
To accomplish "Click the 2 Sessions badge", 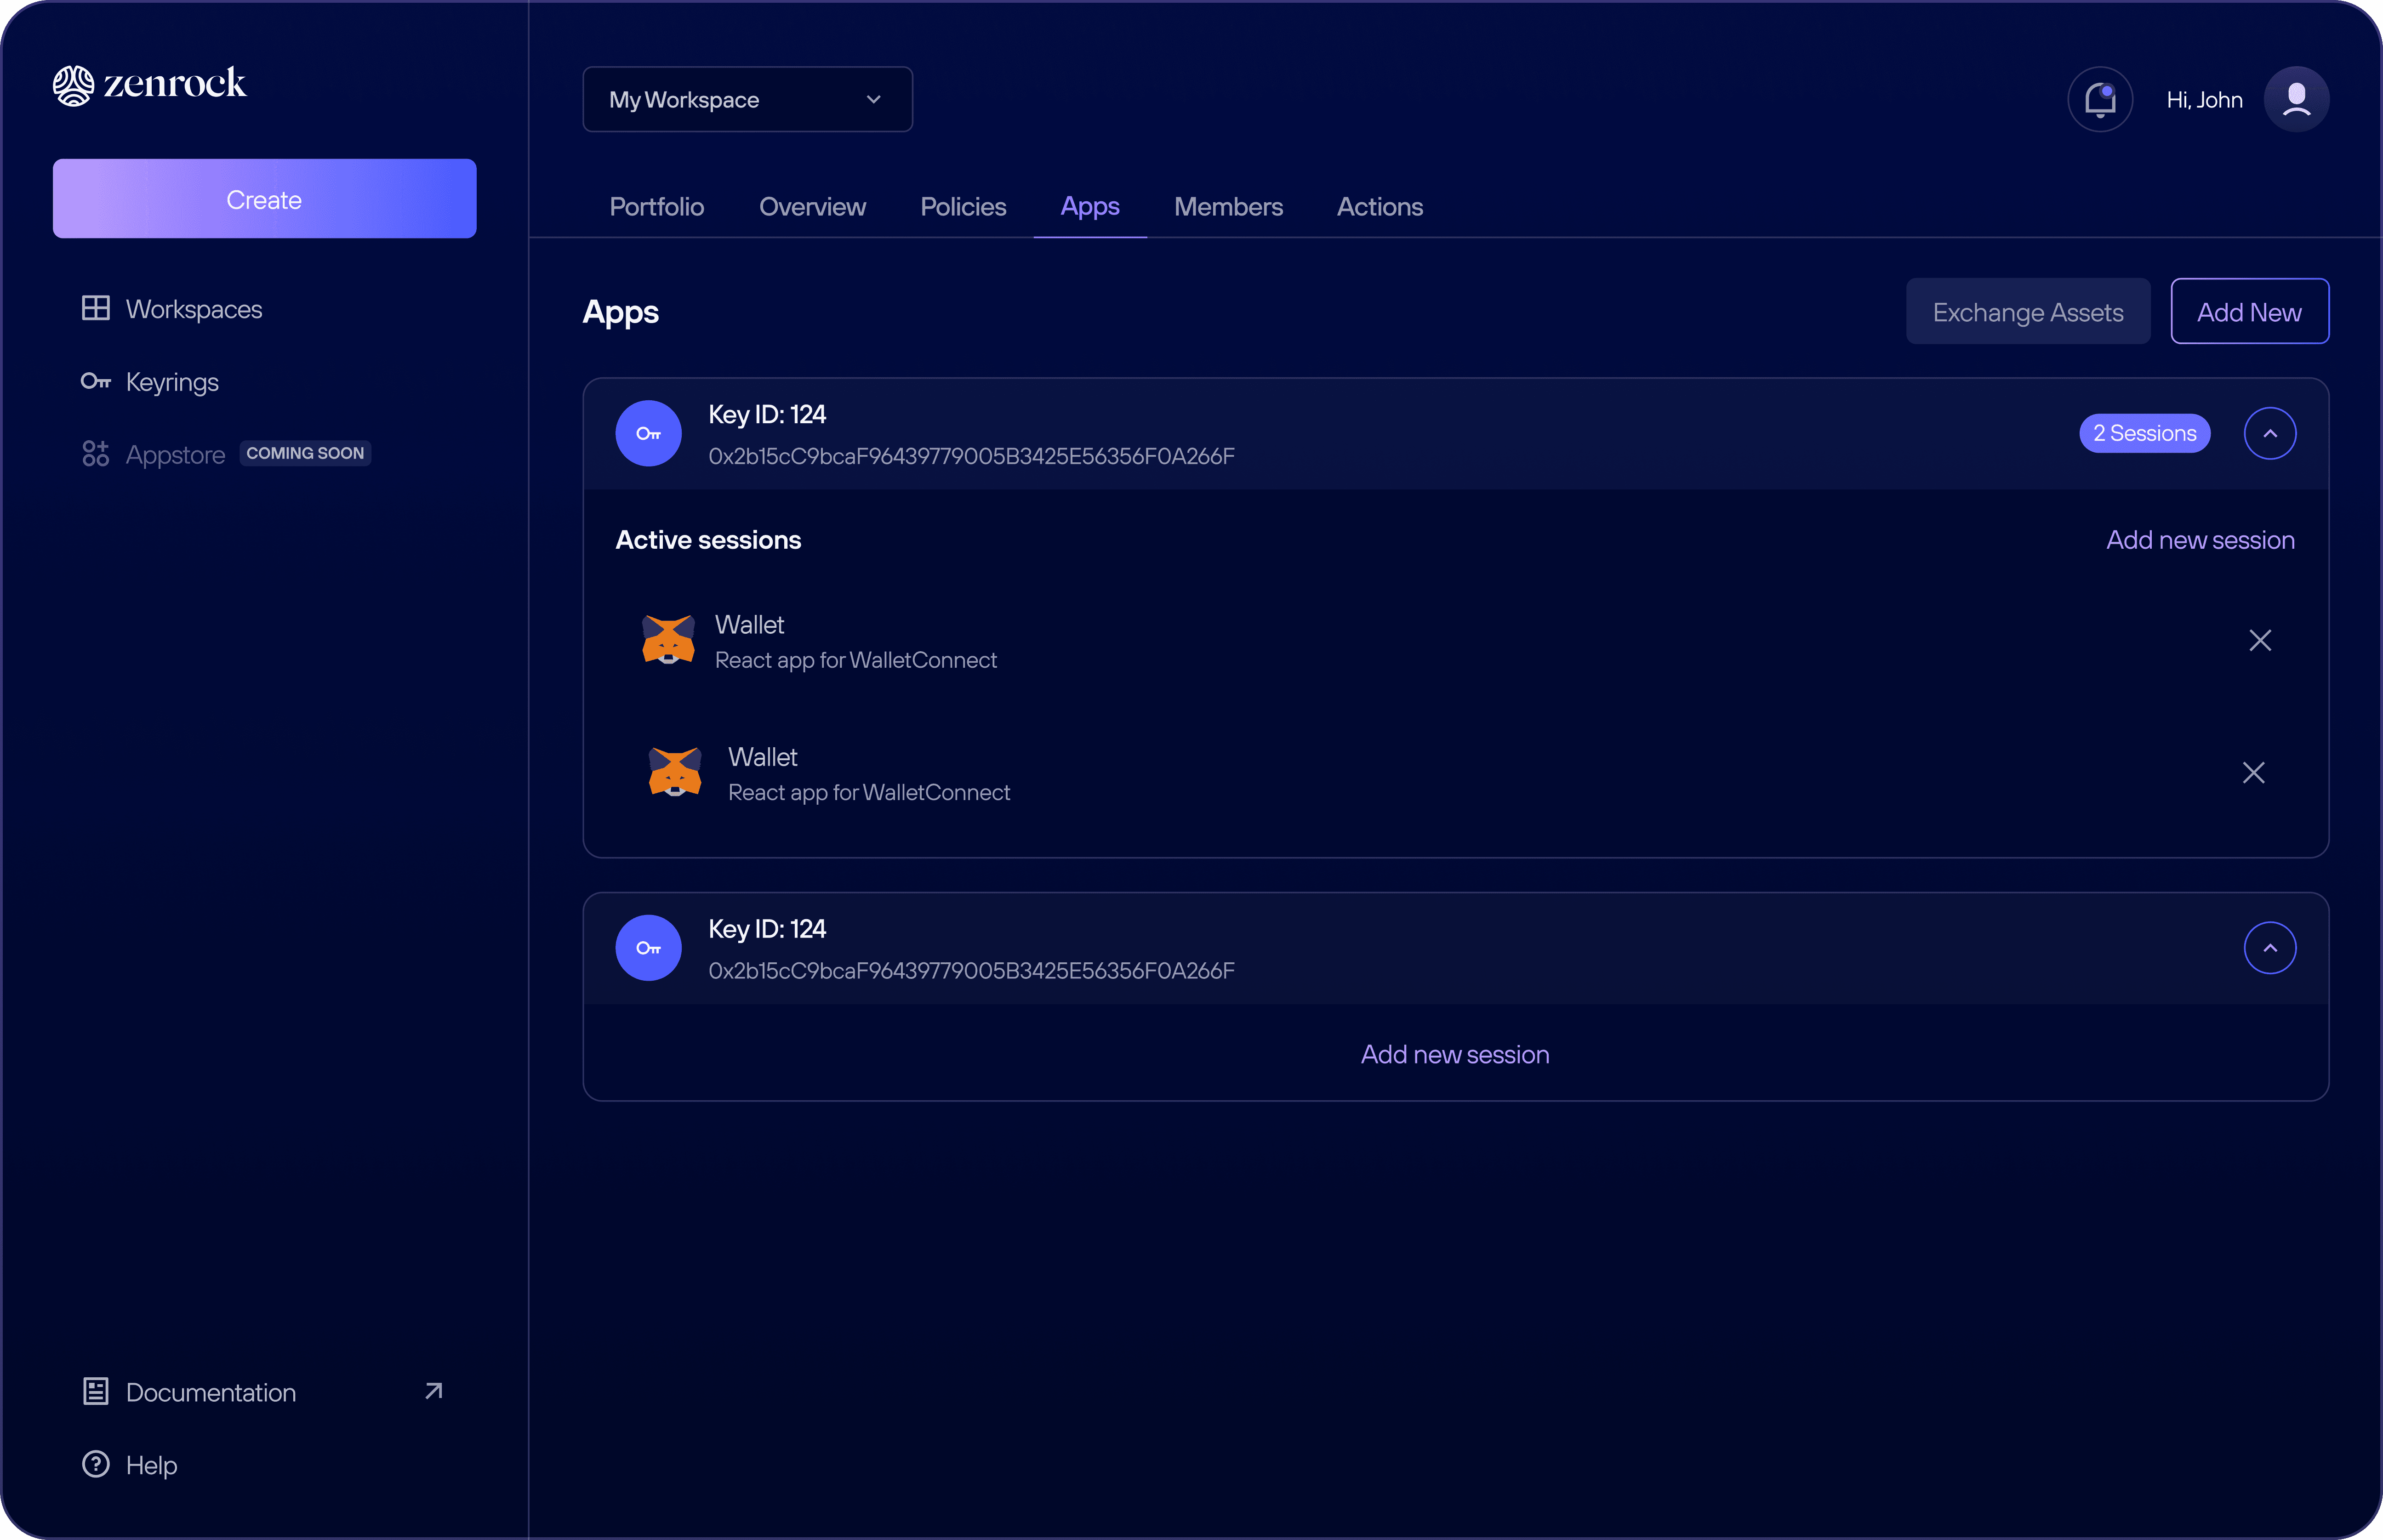I will 2144,434.
